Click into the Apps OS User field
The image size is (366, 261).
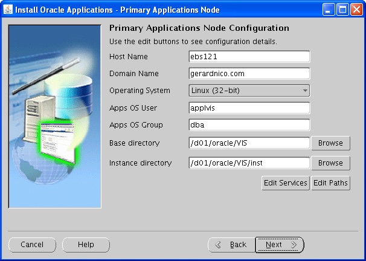click(x=249, y=108)
